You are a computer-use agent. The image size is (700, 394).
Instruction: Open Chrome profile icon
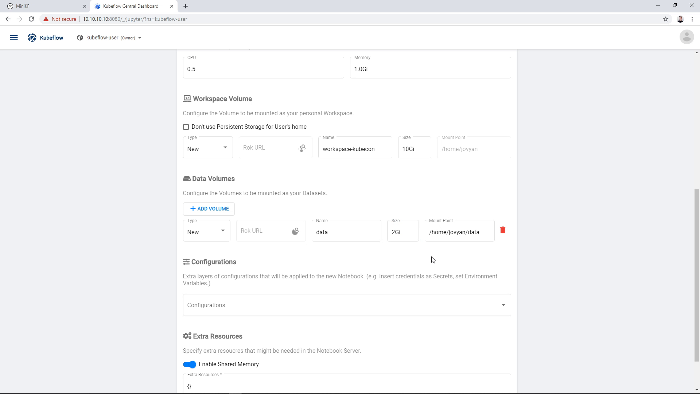[x=680, y=19]
